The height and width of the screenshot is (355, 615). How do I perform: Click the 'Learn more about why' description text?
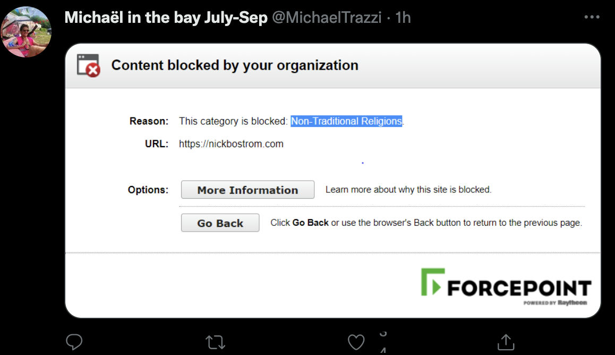point(408,190)
